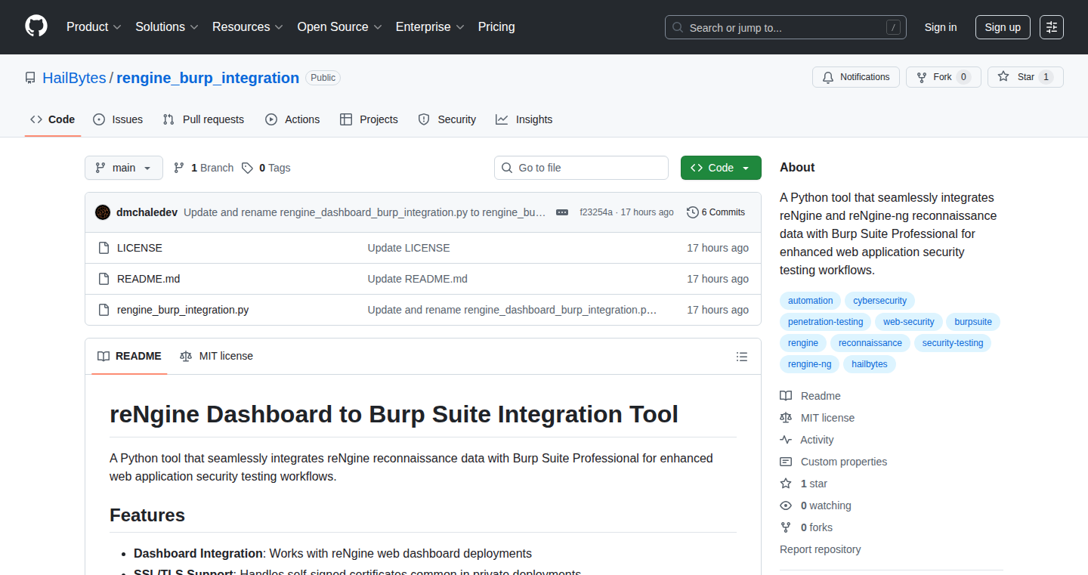Expand the commit message ellipsis button
Viewport: 1088px width, 575px height.
pyautogui.click(x=562, y=212)
